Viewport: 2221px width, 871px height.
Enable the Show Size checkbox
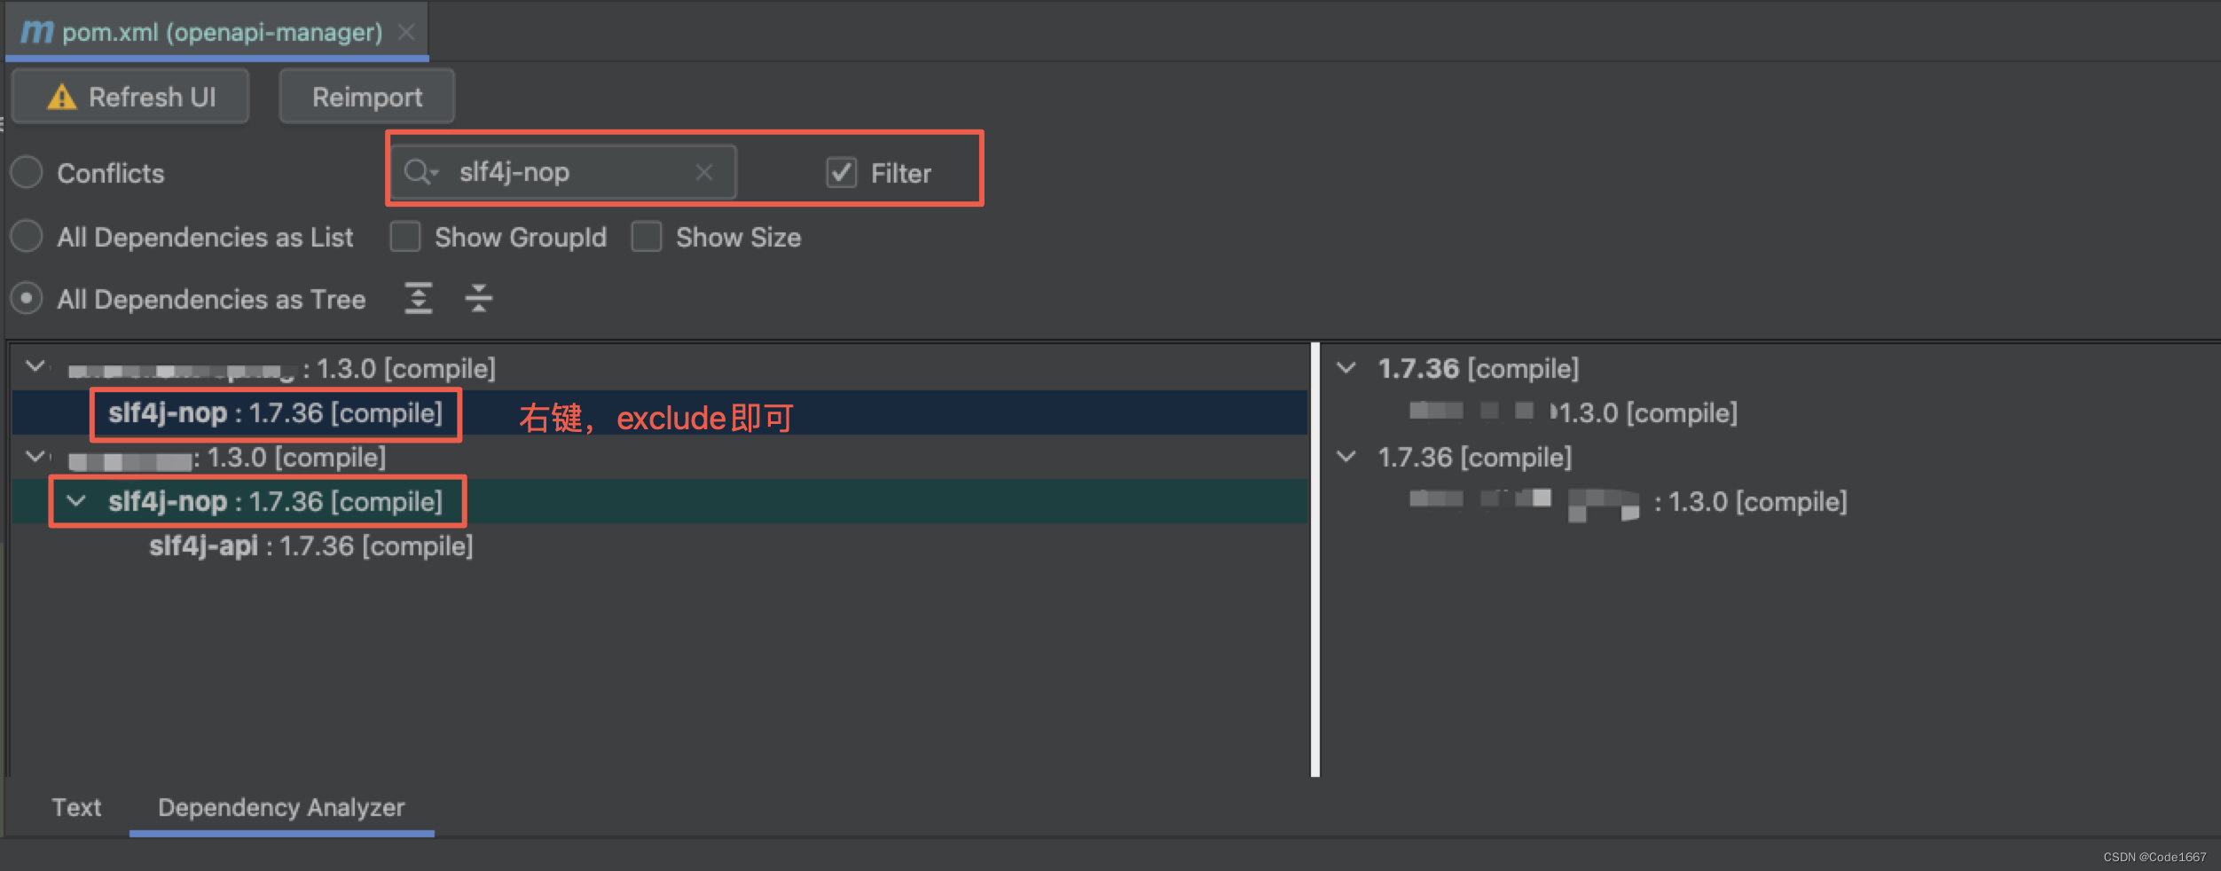click(x=647, y=237)
